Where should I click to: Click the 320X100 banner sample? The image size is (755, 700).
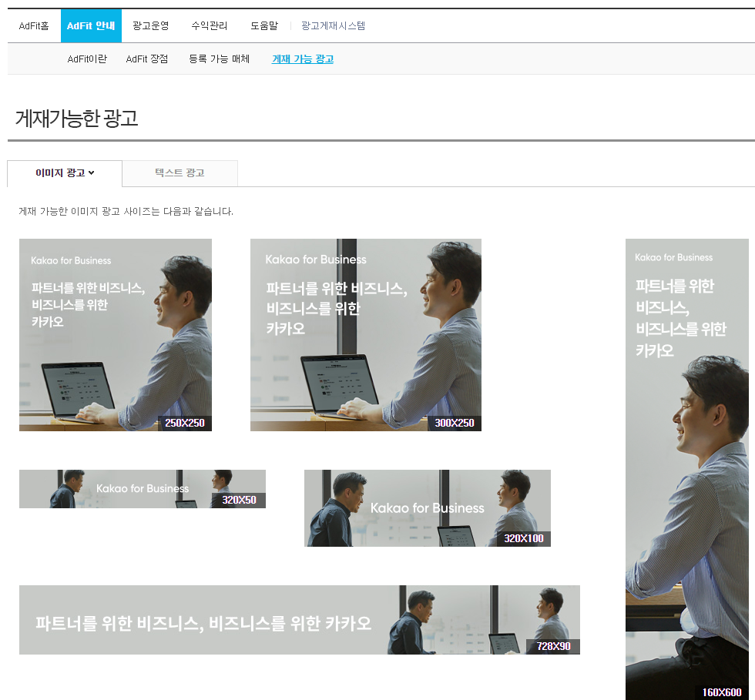(428, 508)
